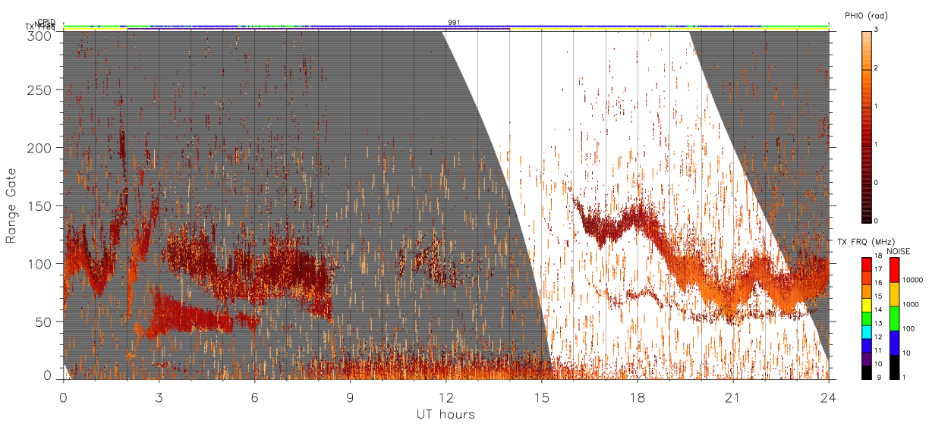Screen dimensions: 932x430
Task: Select x-axis tick label "9"
Action: (x=350, y=397)
